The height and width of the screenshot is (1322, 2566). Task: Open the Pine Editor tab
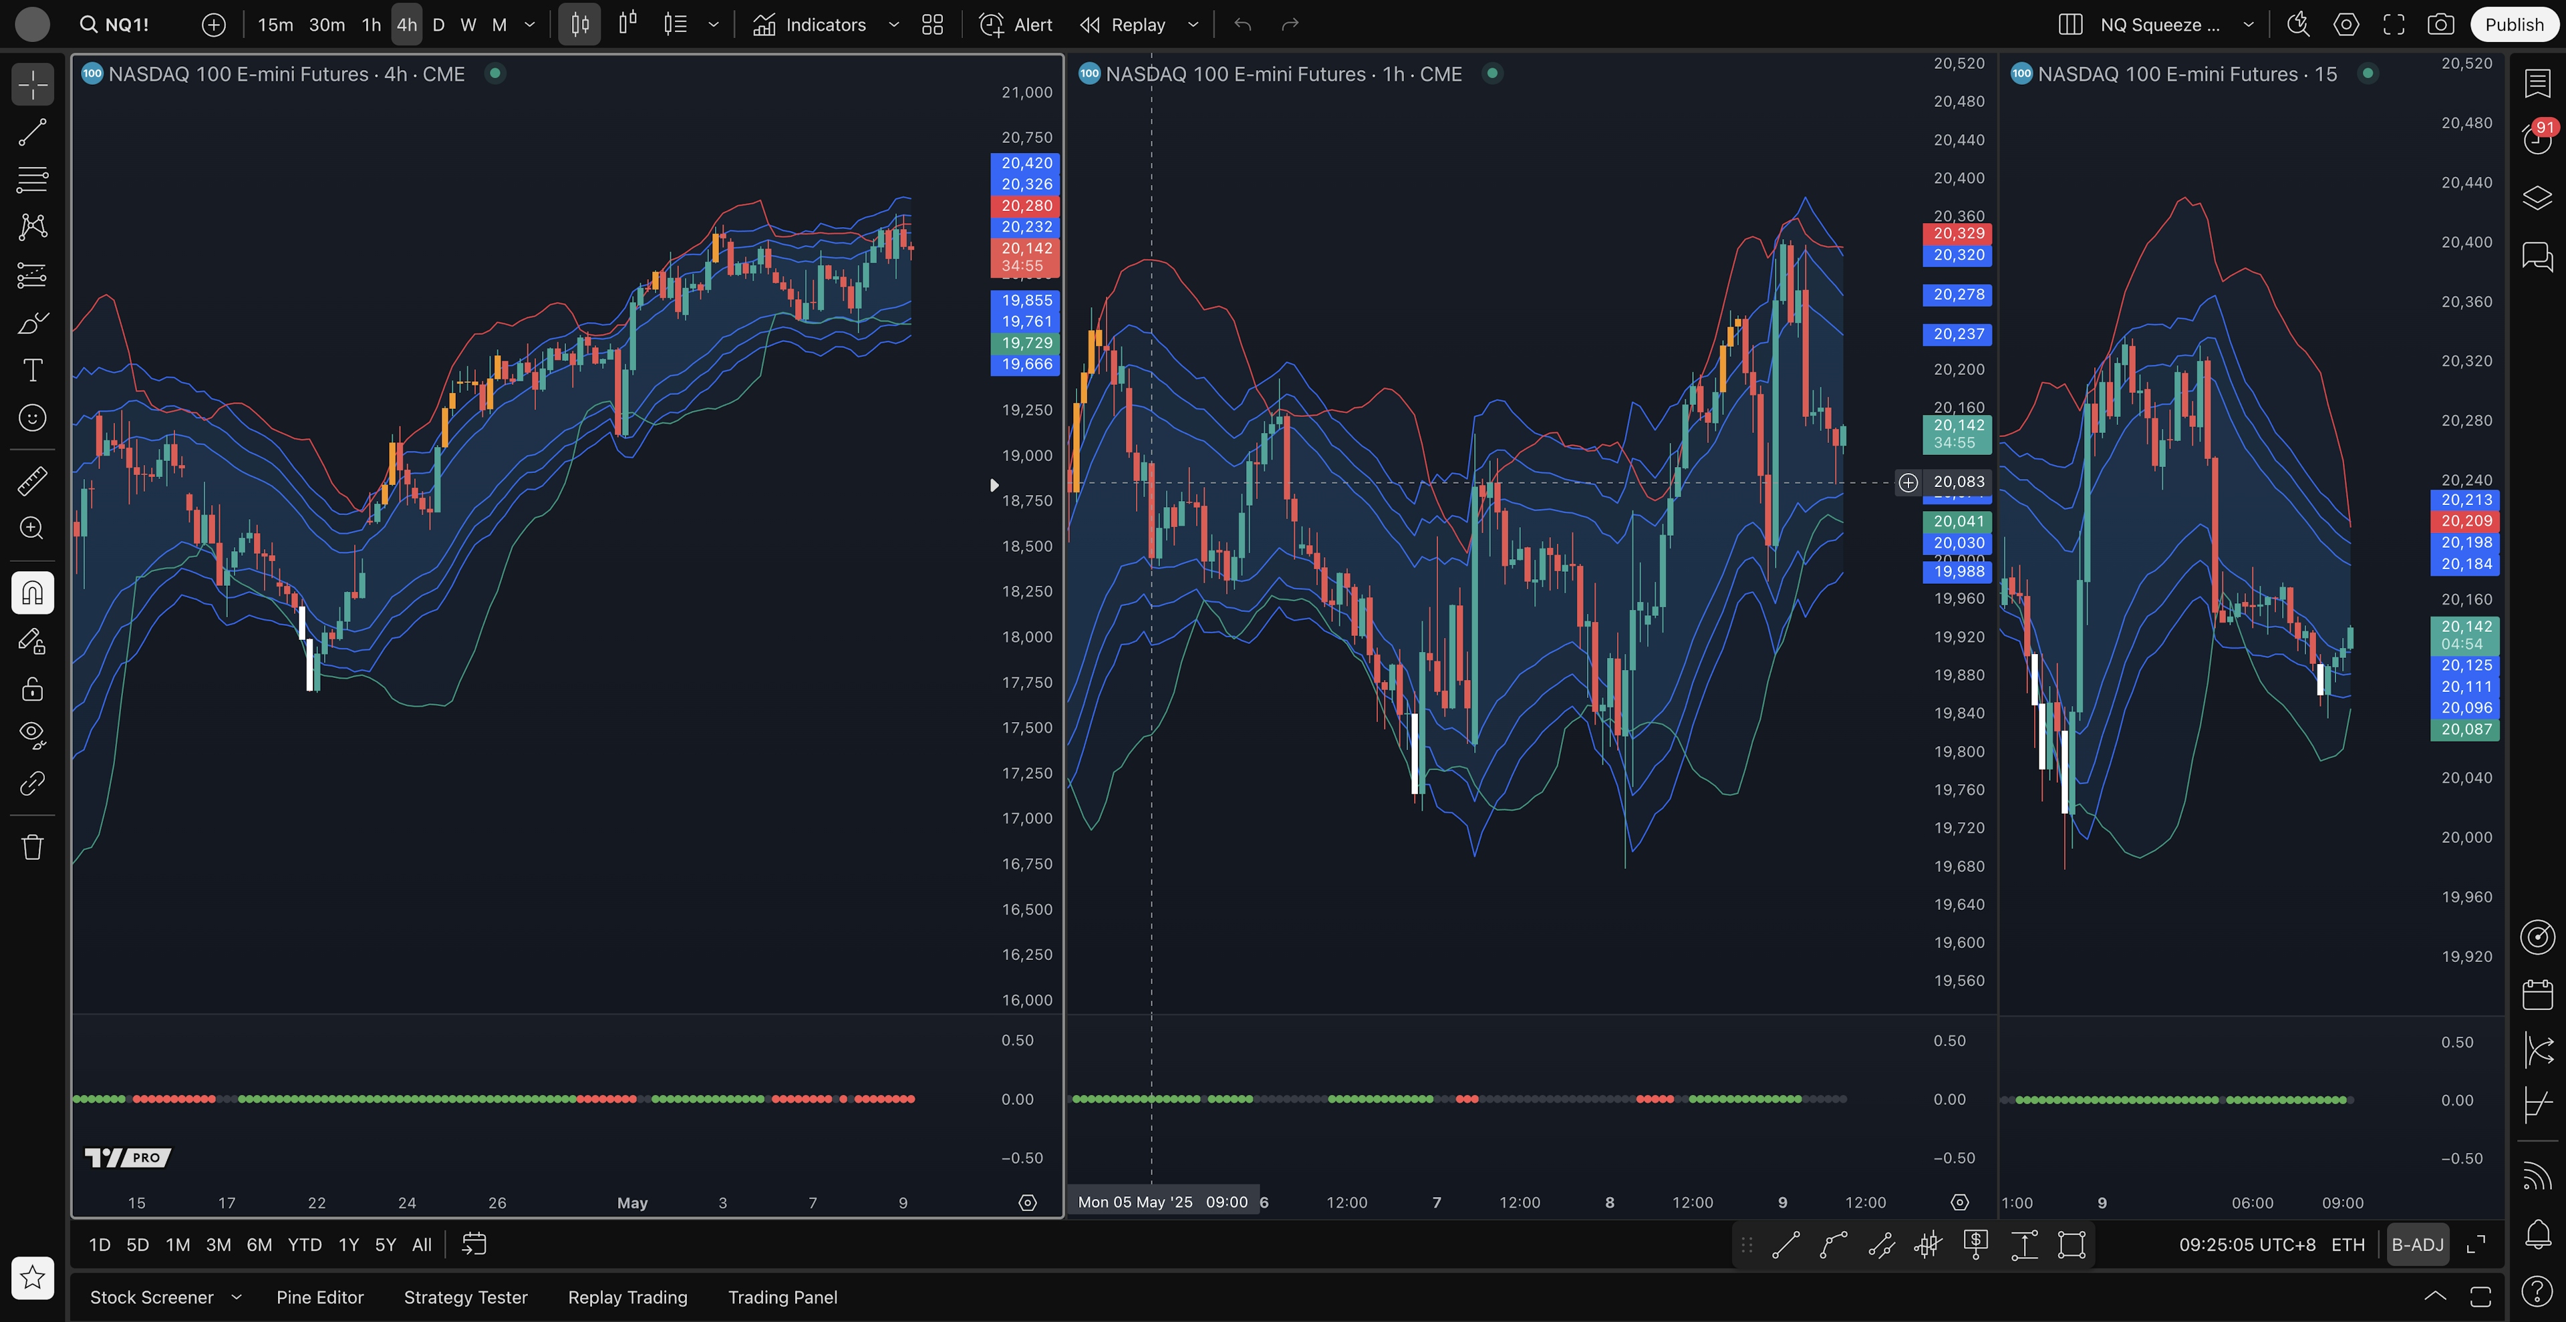click(320, 1297)
